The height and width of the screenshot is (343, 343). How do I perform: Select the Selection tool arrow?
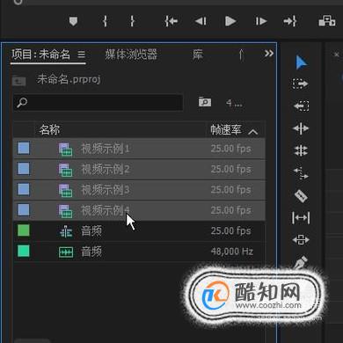point(301,62)
